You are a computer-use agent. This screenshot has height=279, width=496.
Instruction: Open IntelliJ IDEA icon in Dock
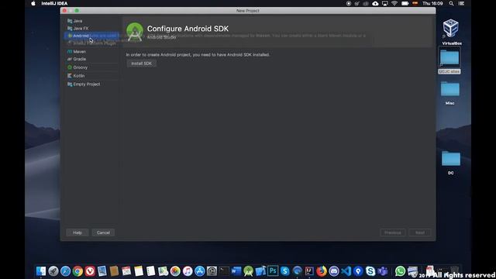(309, 271)
